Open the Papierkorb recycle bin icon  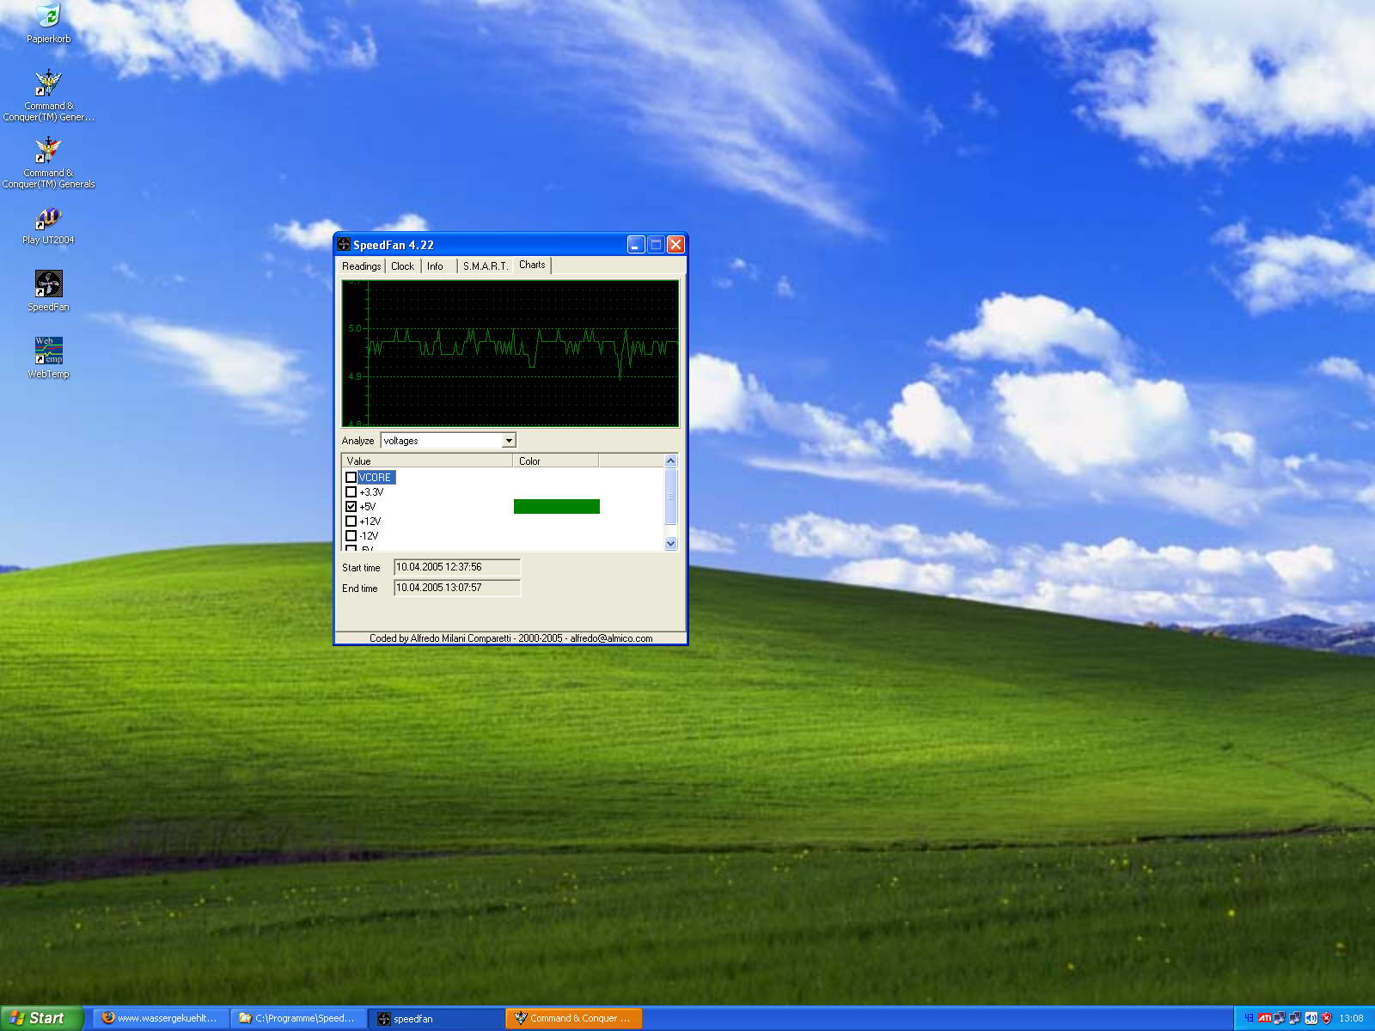[48, 23]
